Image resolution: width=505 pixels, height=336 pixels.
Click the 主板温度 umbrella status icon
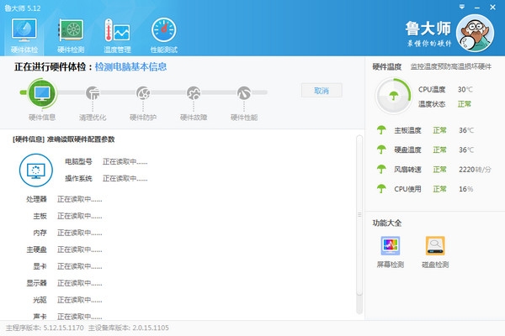tap(382, 130)
